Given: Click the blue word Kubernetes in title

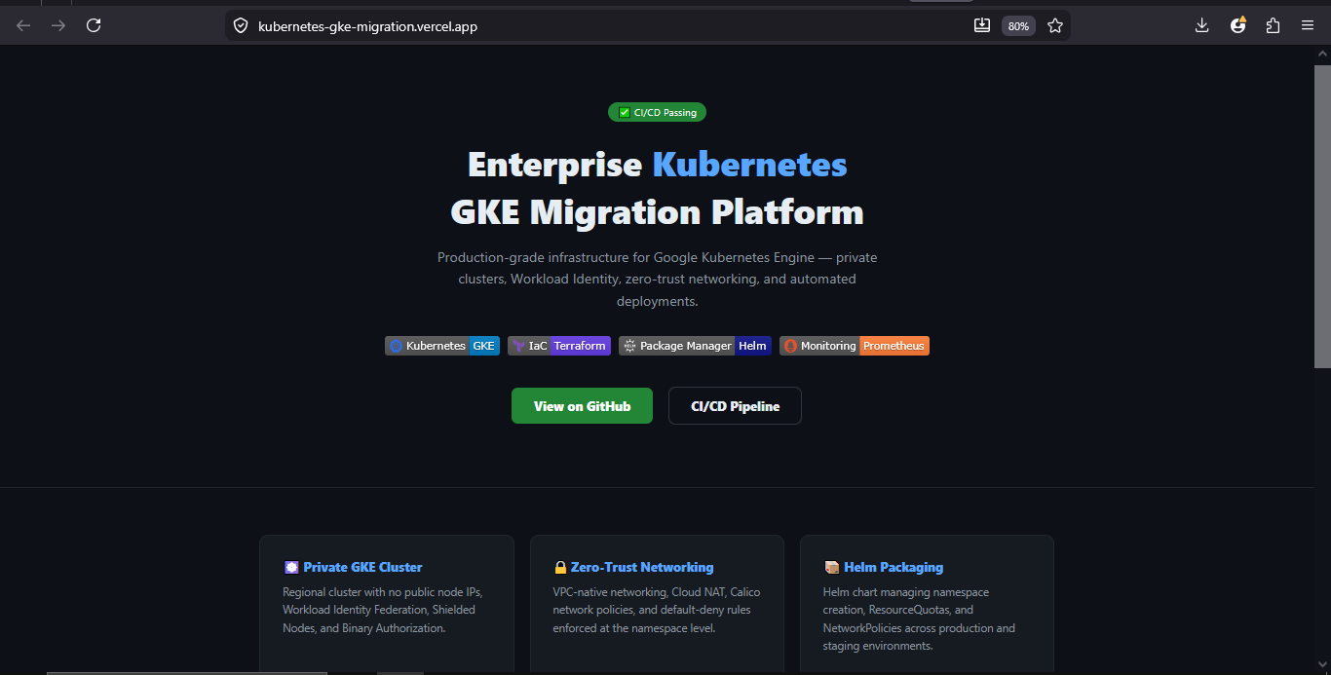Looking at the screenshot, I should coord(749,164).
